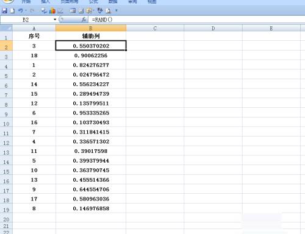Click cell with 0.644554706
This screenshot has height=234, width=305.
coord(91,190)
